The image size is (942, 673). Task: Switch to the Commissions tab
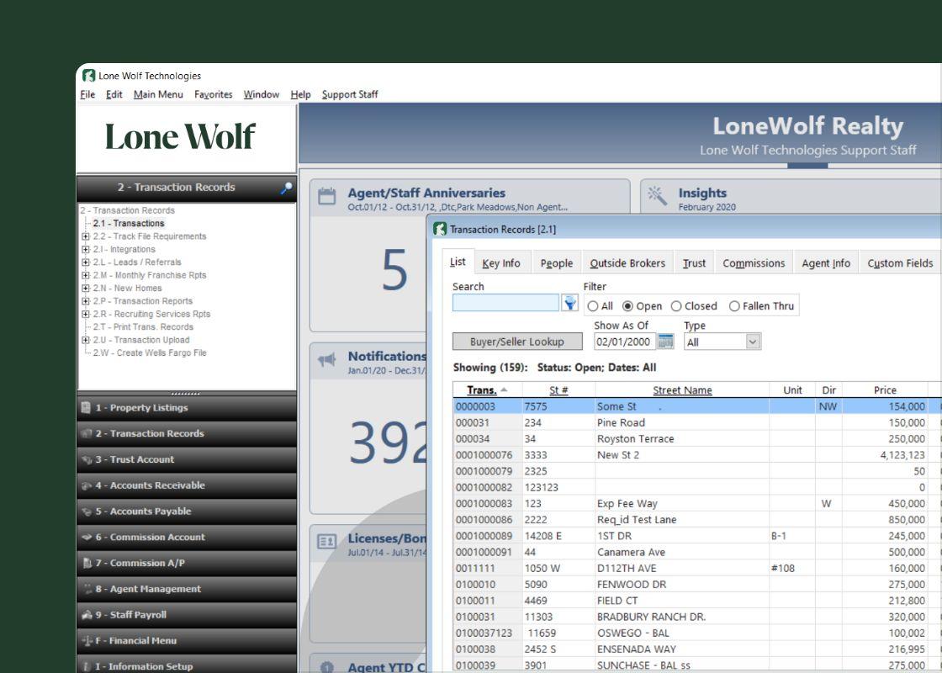point(754,263)
